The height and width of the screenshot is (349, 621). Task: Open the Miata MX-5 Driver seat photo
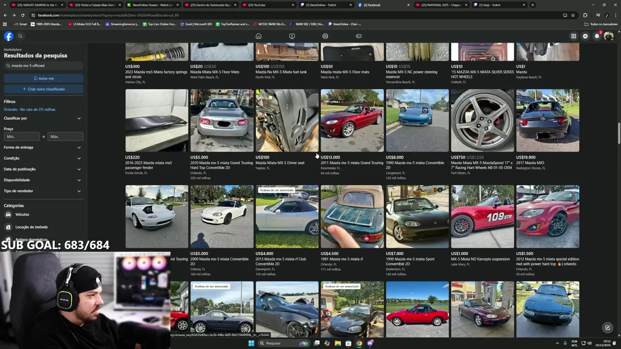point(287,120)
